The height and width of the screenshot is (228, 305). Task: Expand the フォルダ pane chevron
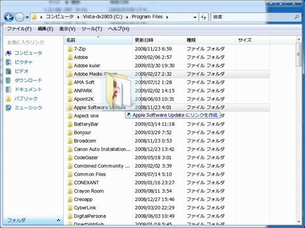58,220
